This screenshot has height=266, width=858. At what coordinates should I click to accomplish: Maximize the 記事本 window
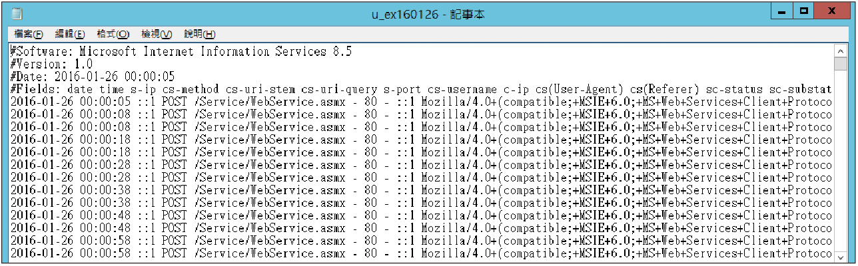click(803, 11)
